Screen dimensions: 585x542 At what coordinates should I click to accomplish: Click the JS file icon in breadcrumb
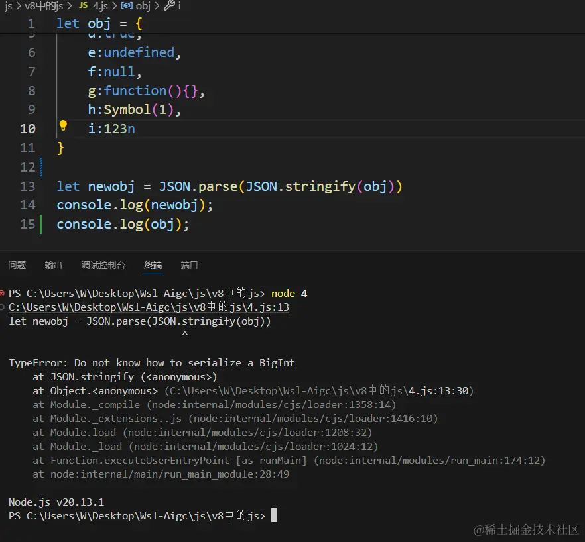(x=83, y=5)
